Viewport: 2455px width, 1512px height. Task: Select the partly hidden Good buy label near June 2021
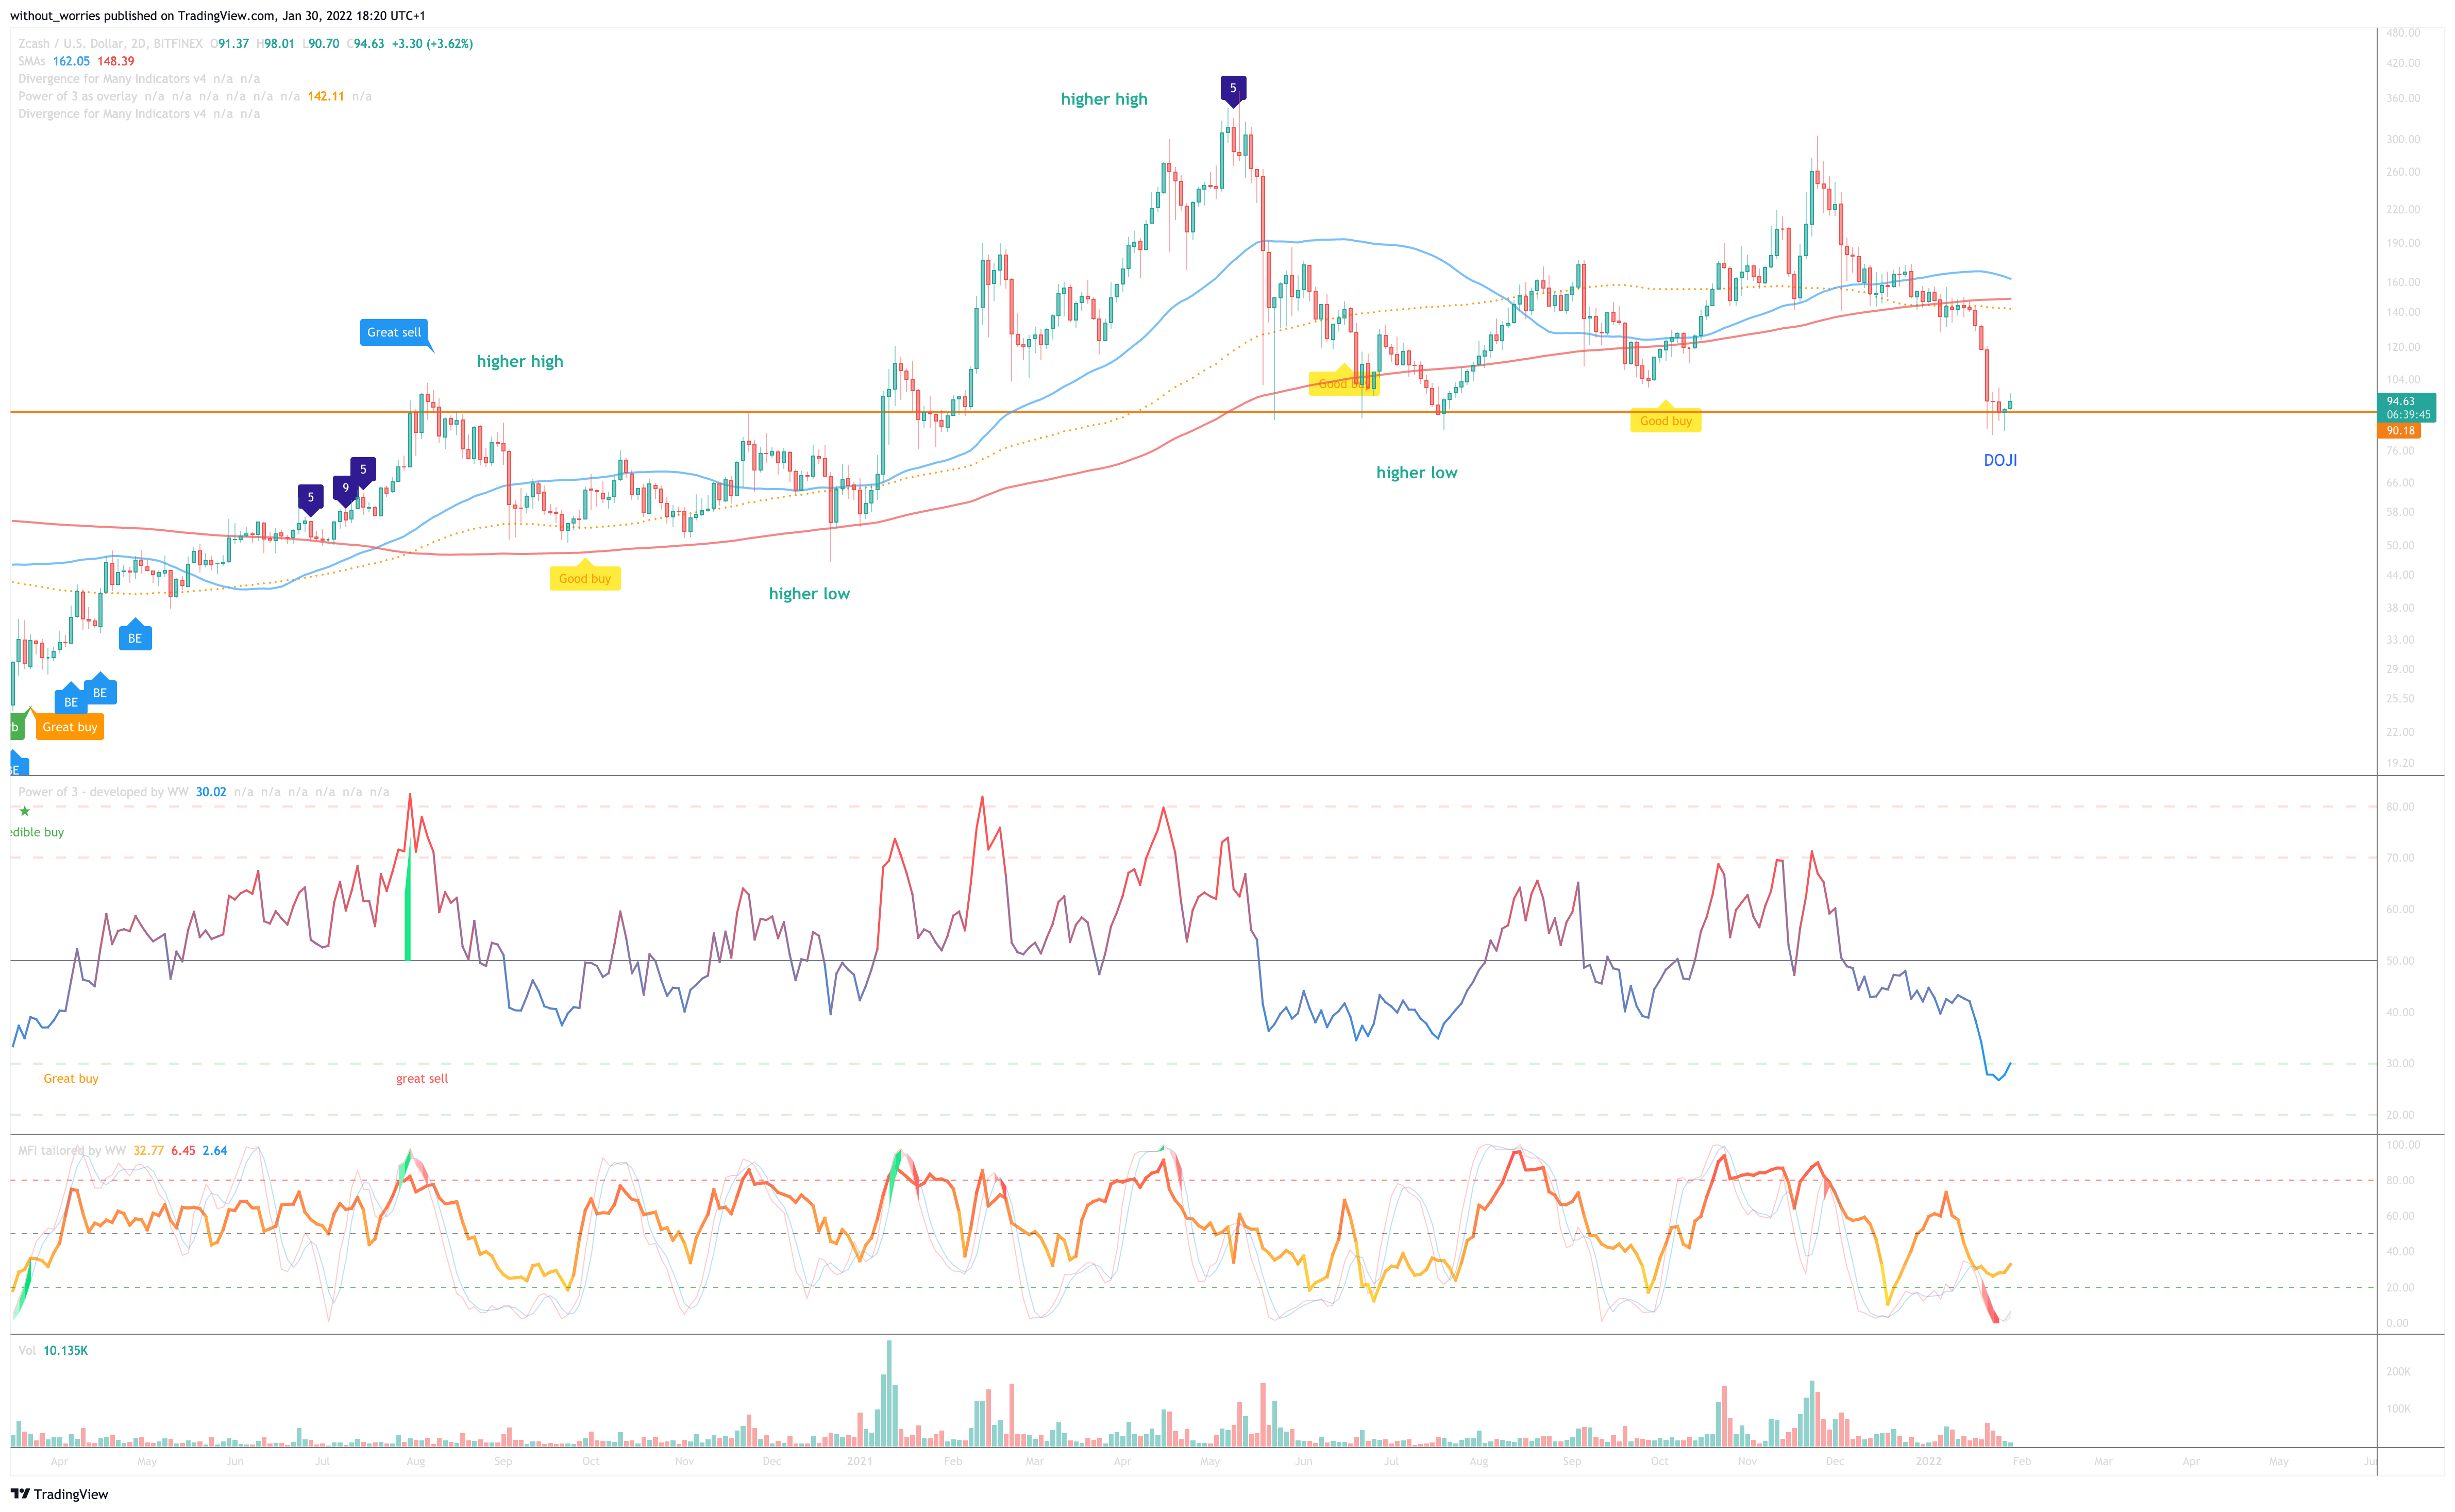(x=1344, y=383)
